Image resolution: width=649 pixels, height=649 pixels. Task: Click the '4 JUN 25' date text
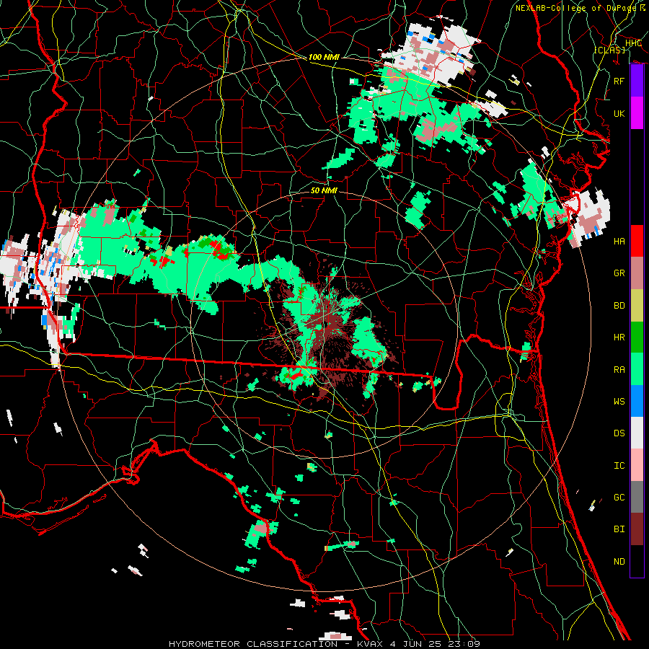(x=417, y=644)
